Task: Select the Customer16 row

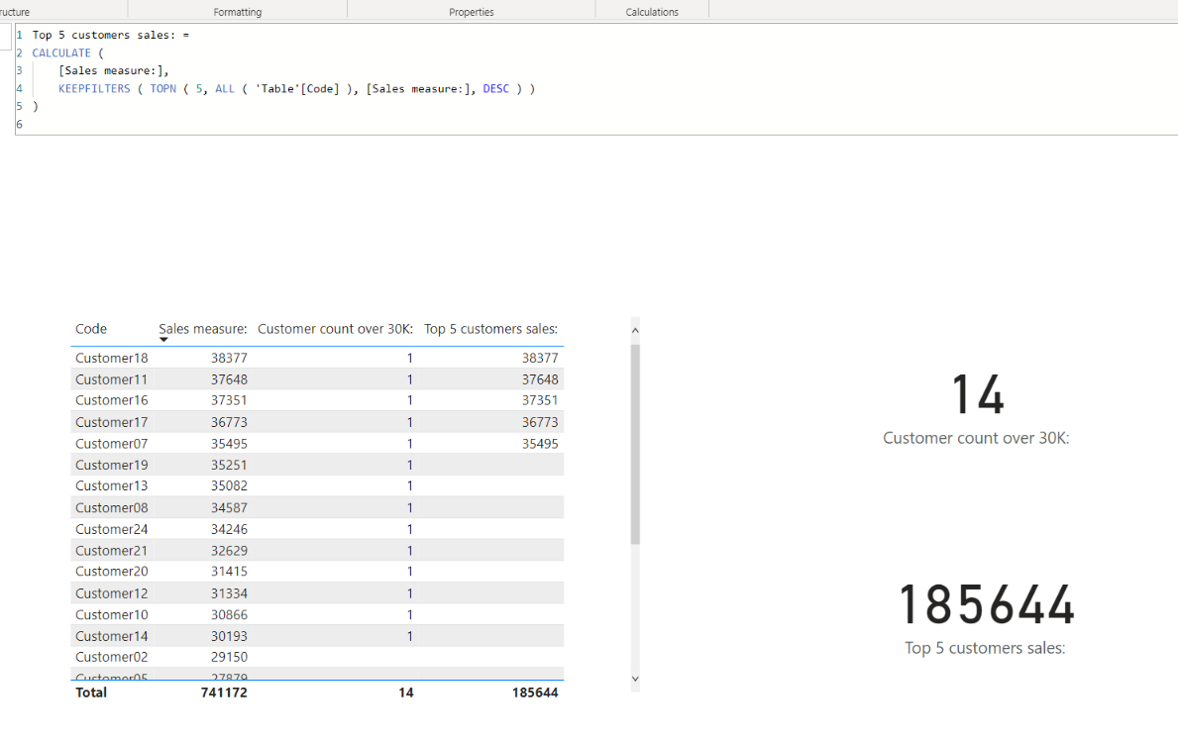Action: tap(317, 400)
